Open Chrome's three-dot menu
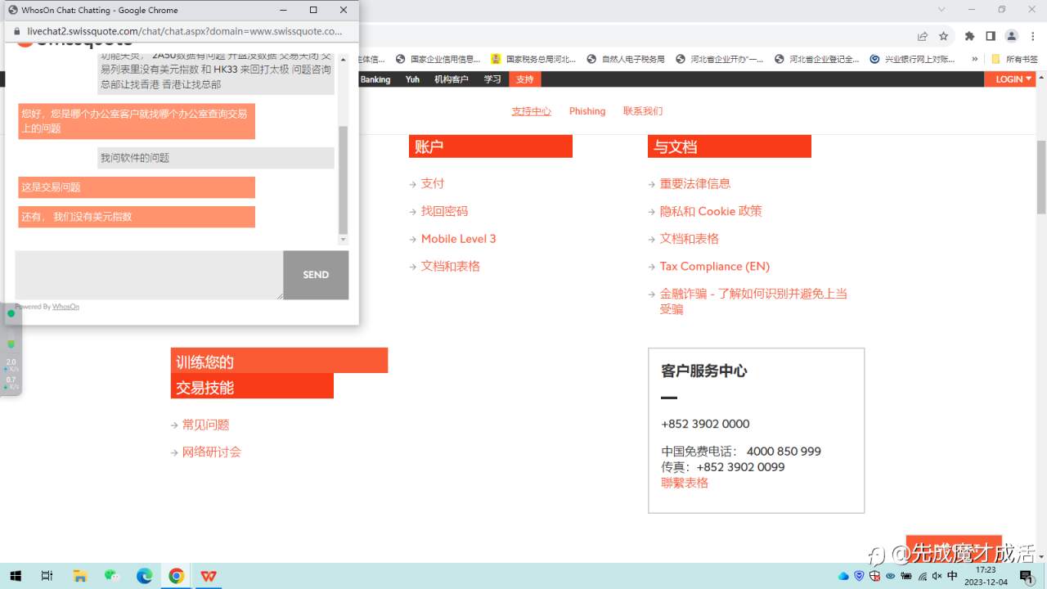 tap(1033, 36)
